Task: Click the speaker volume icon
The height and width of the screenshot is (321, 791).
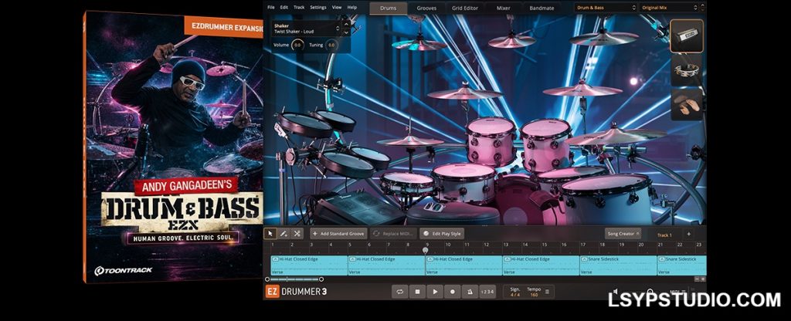Action: pyautogui.click(x=615, y=292)
